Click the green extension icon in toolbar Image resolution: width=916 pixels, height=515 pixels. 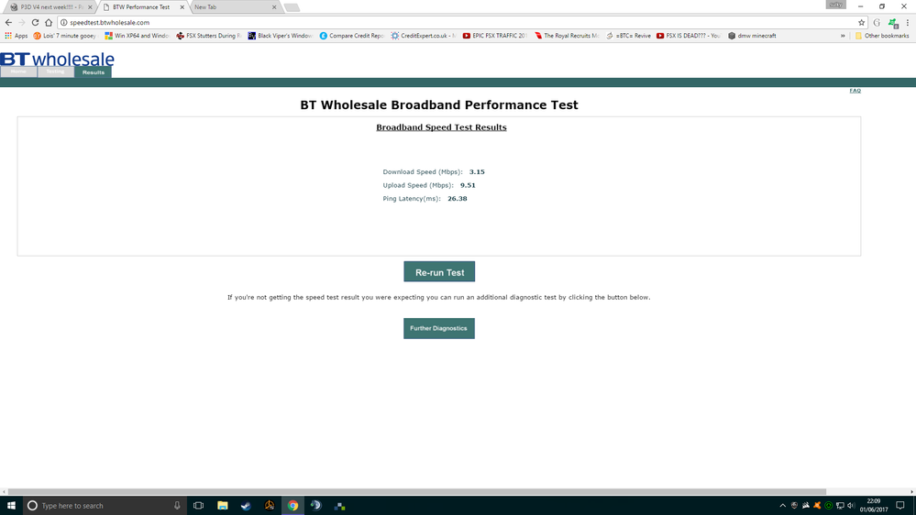[x=893, y=23]
